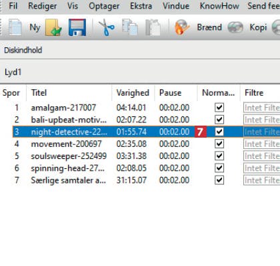Uncheck normalize for amalgam-217007 track

(x=219, y=108)
